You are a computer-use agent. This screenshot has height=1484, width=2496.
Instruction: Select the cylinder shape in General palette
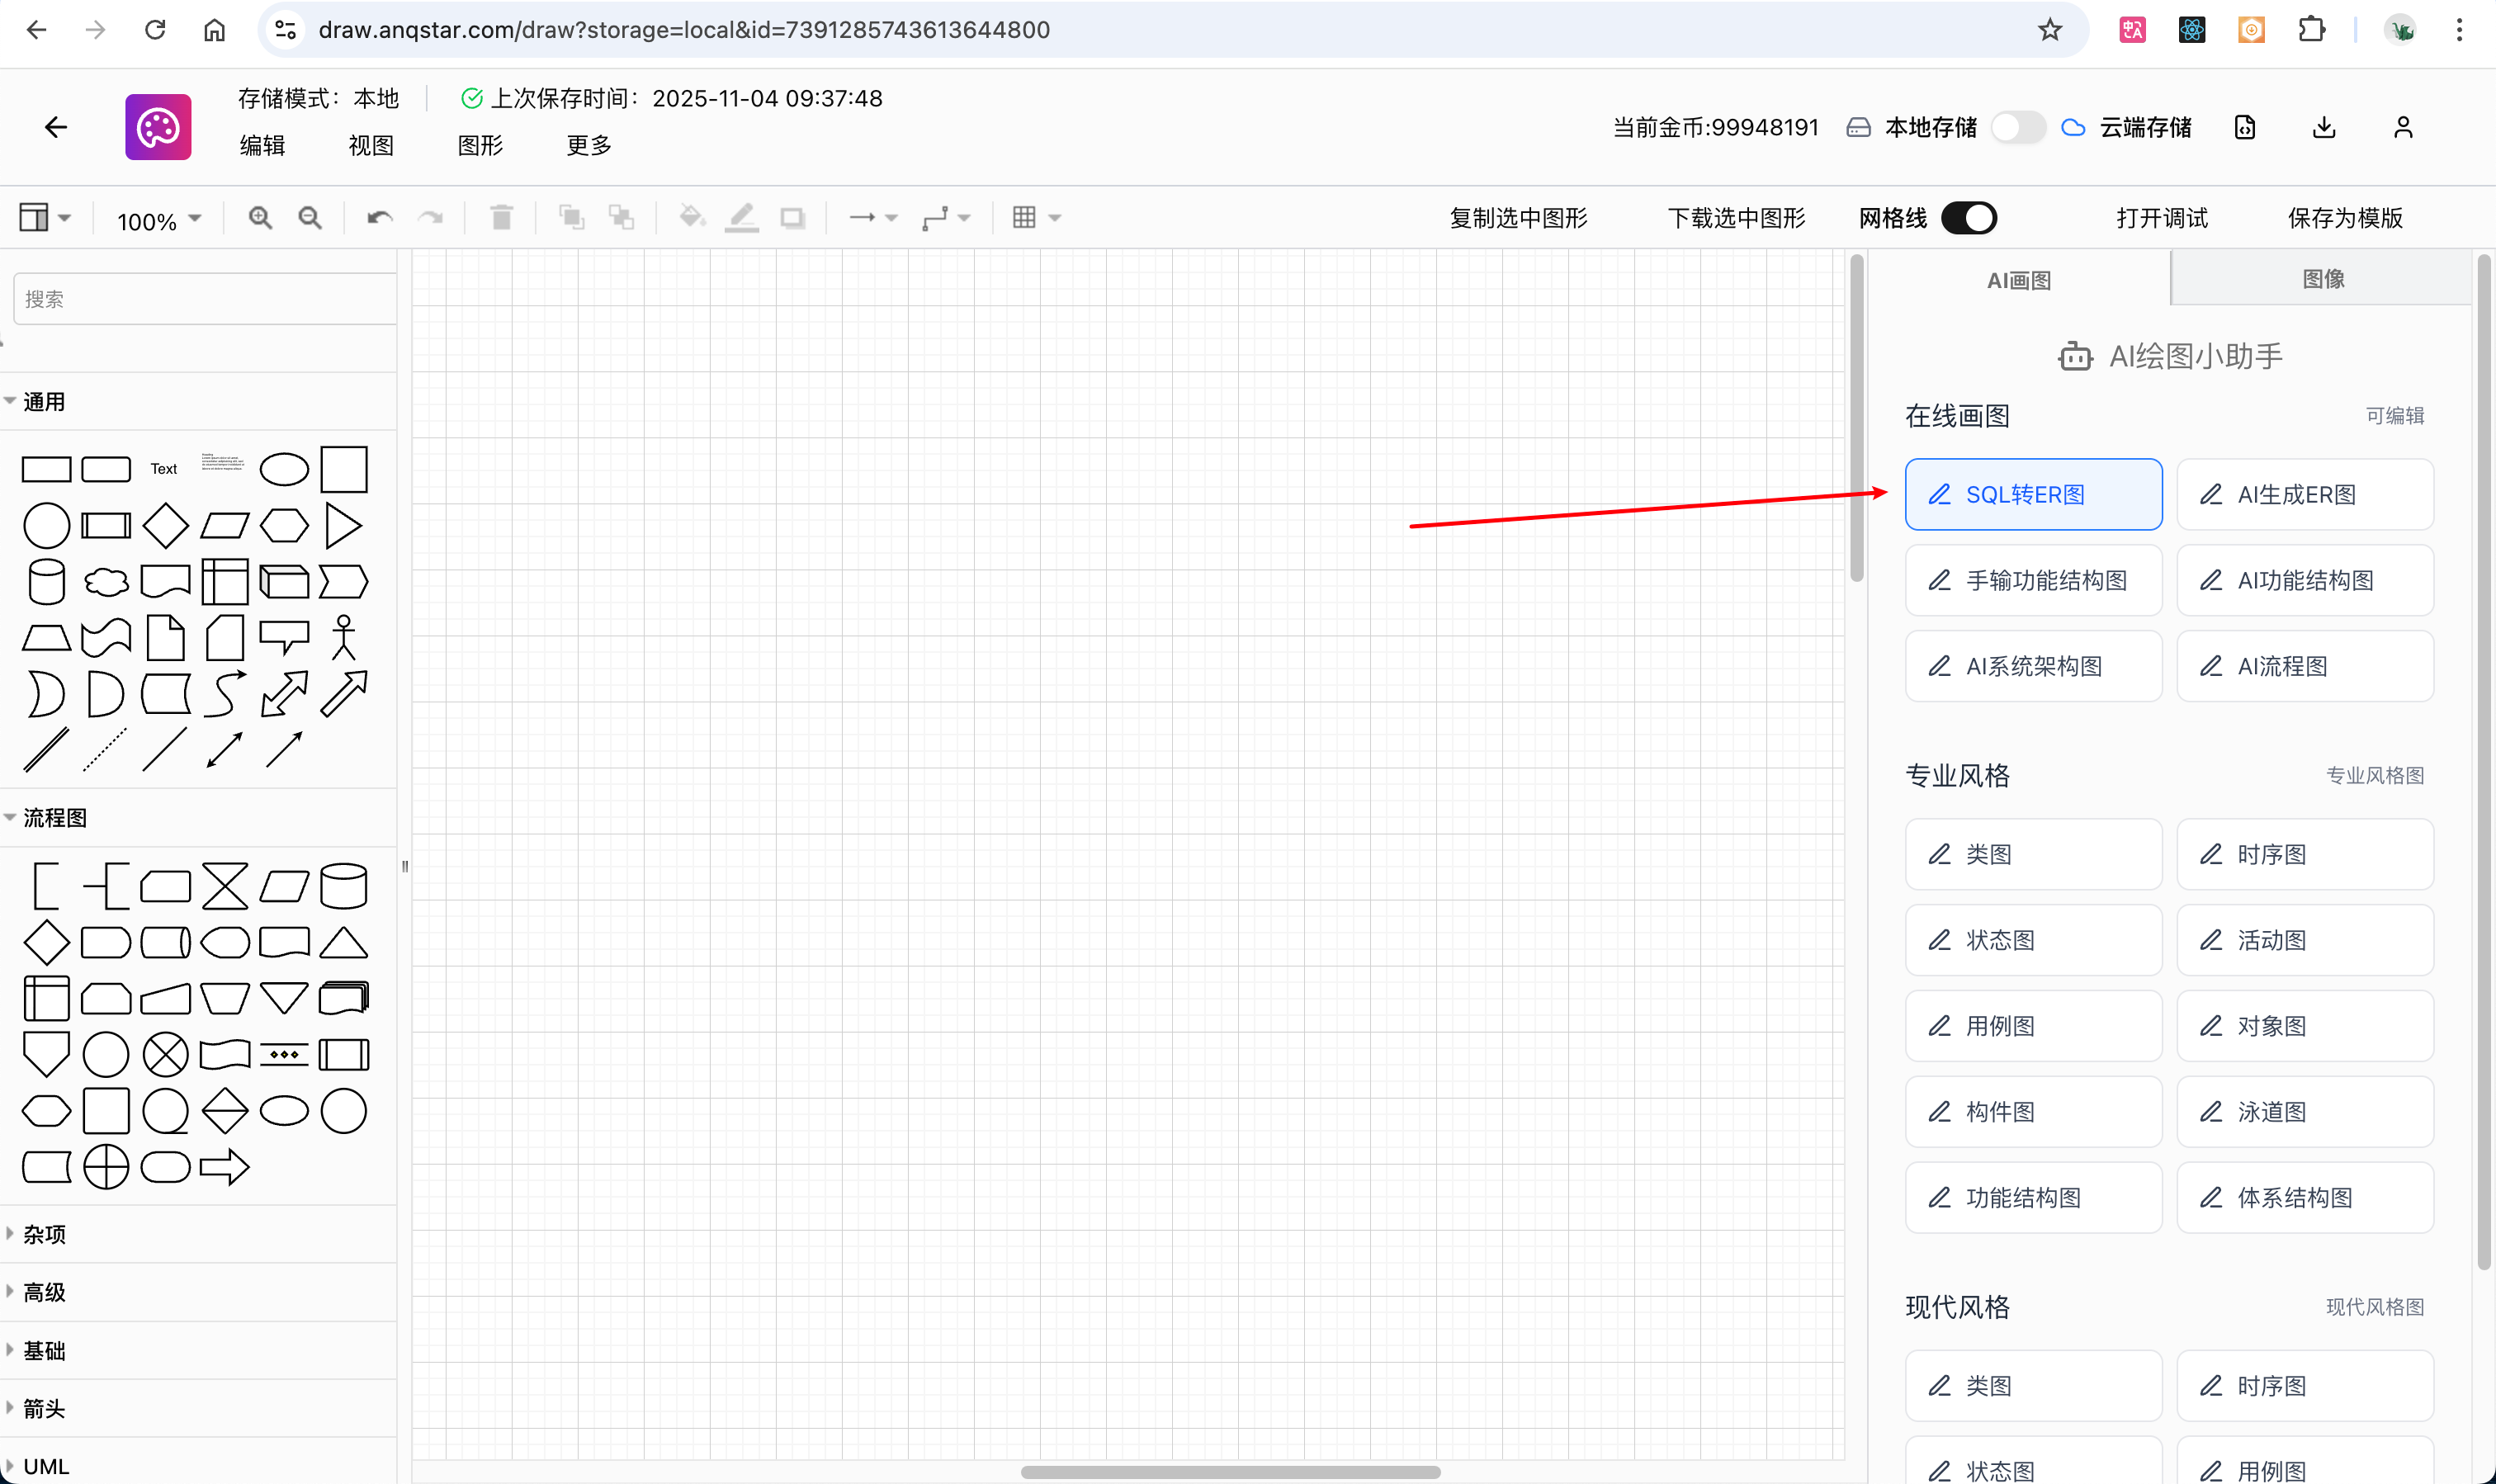46,582
